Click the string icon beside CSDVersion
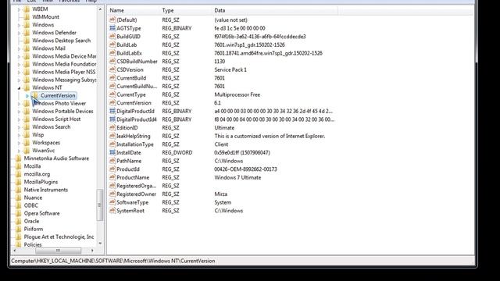The width and height of the screenshot is (500, 281). [x=112, y=69]
